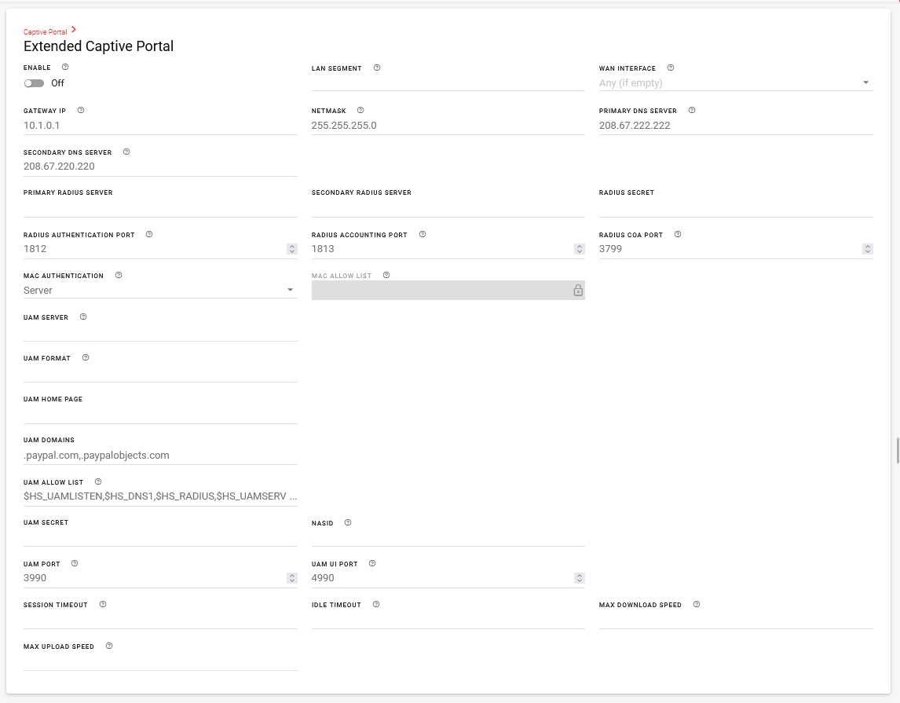Click the lock icon on MAC Allow List
Image resolution: width=900 pixels, height=703 pixels.
pos(578,290)
